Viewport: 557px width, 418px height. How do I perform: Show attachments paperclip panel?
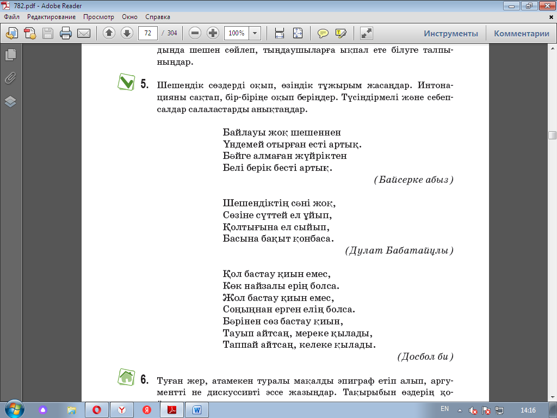coord(11,78)
